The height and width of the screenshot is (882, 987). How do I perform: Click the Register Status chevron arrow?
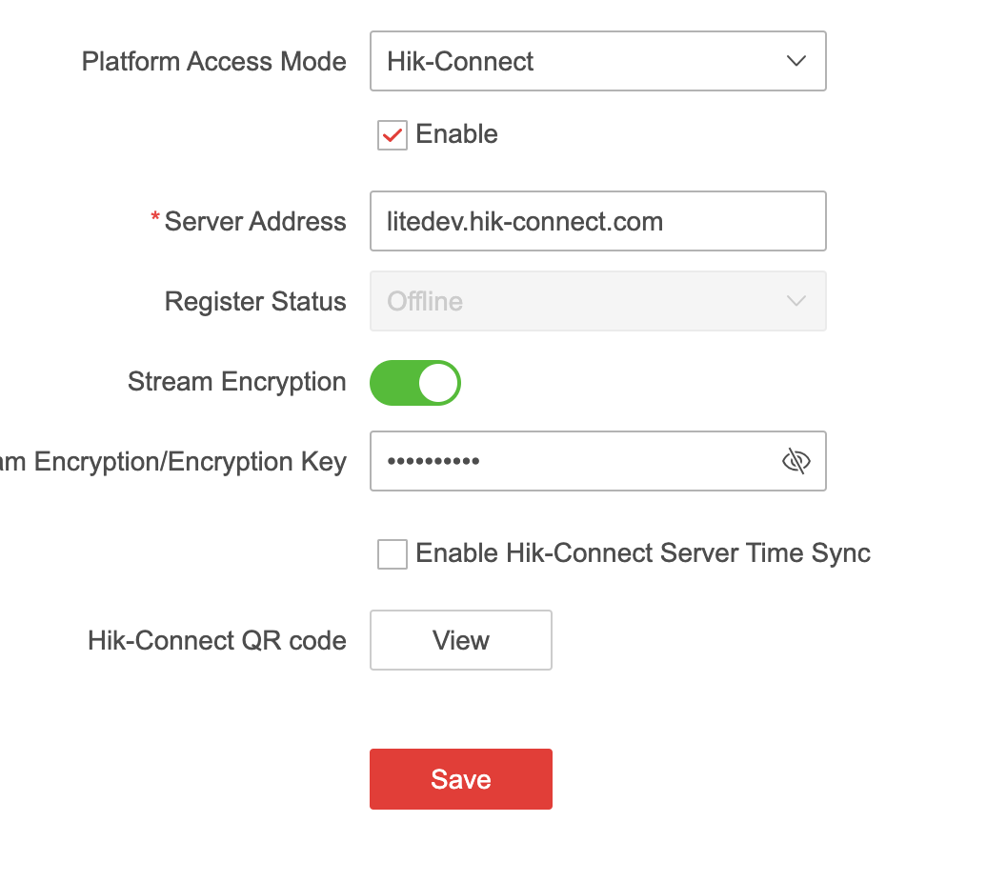796,302
